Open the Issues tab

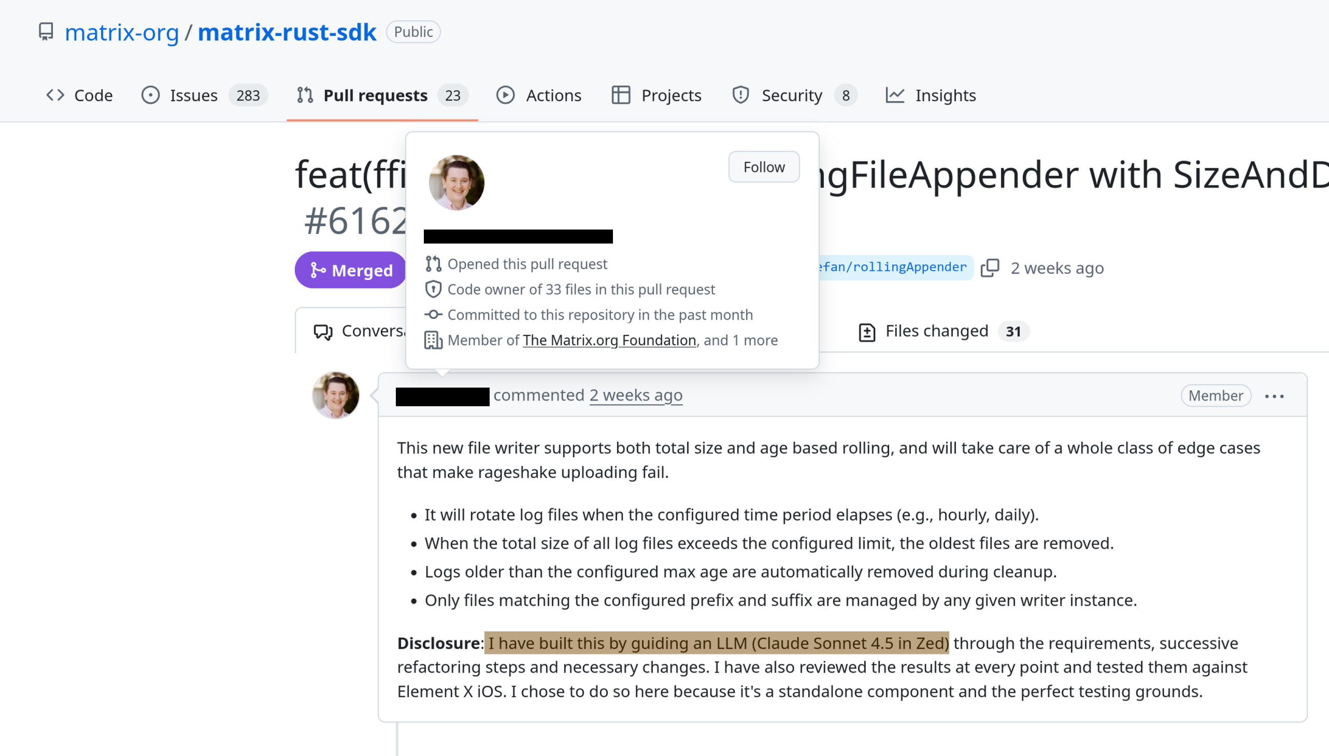coord(193,95)
